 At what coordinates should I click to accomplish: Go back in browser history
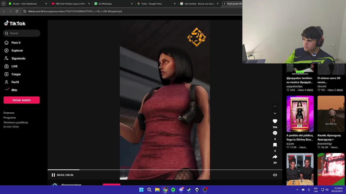tap(4, 11)
